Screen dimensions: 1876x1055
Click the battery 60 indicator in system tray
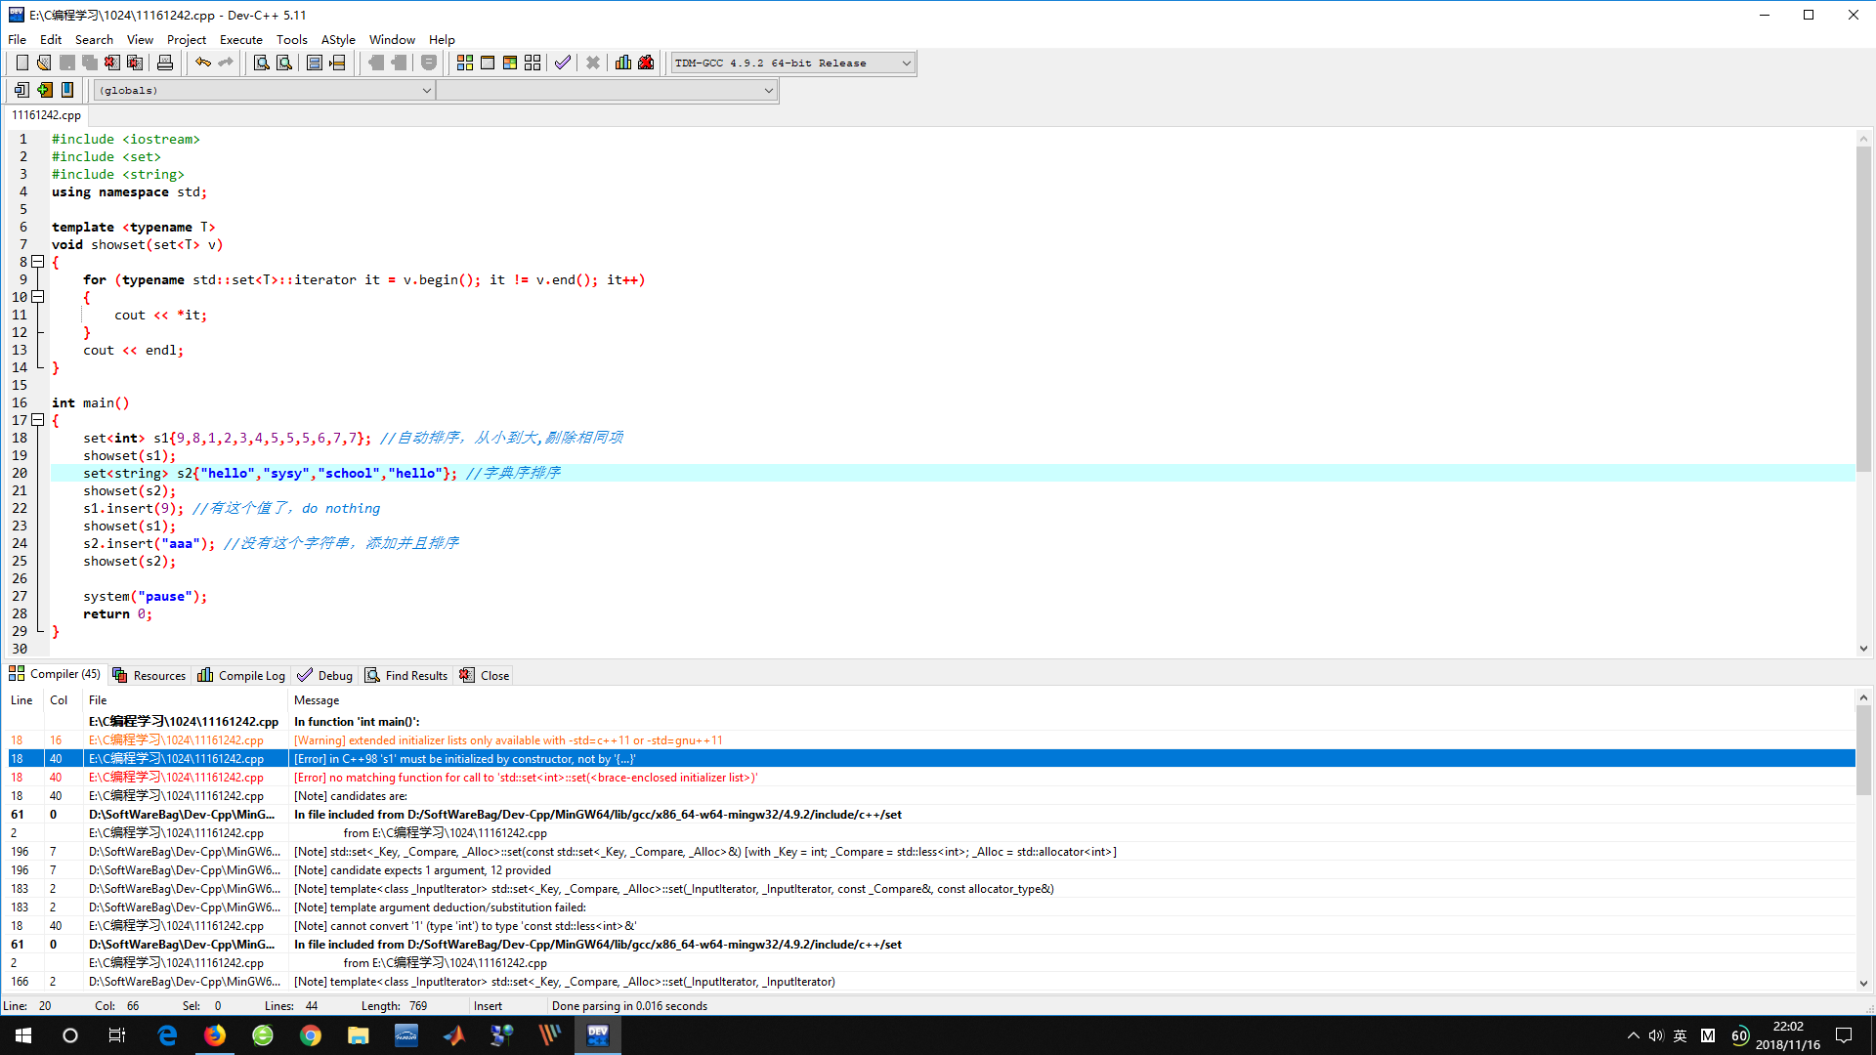click(x=1738, y=1035)
